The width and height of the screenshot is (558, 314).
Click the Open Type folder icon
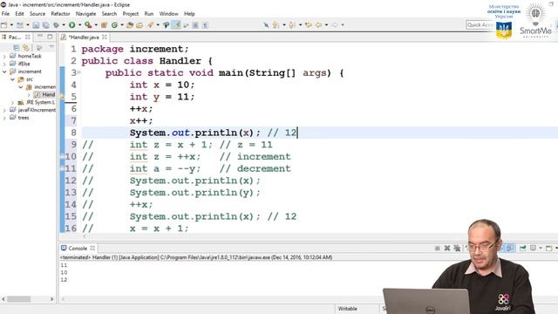pyautogui.click(x=130, y=25)
